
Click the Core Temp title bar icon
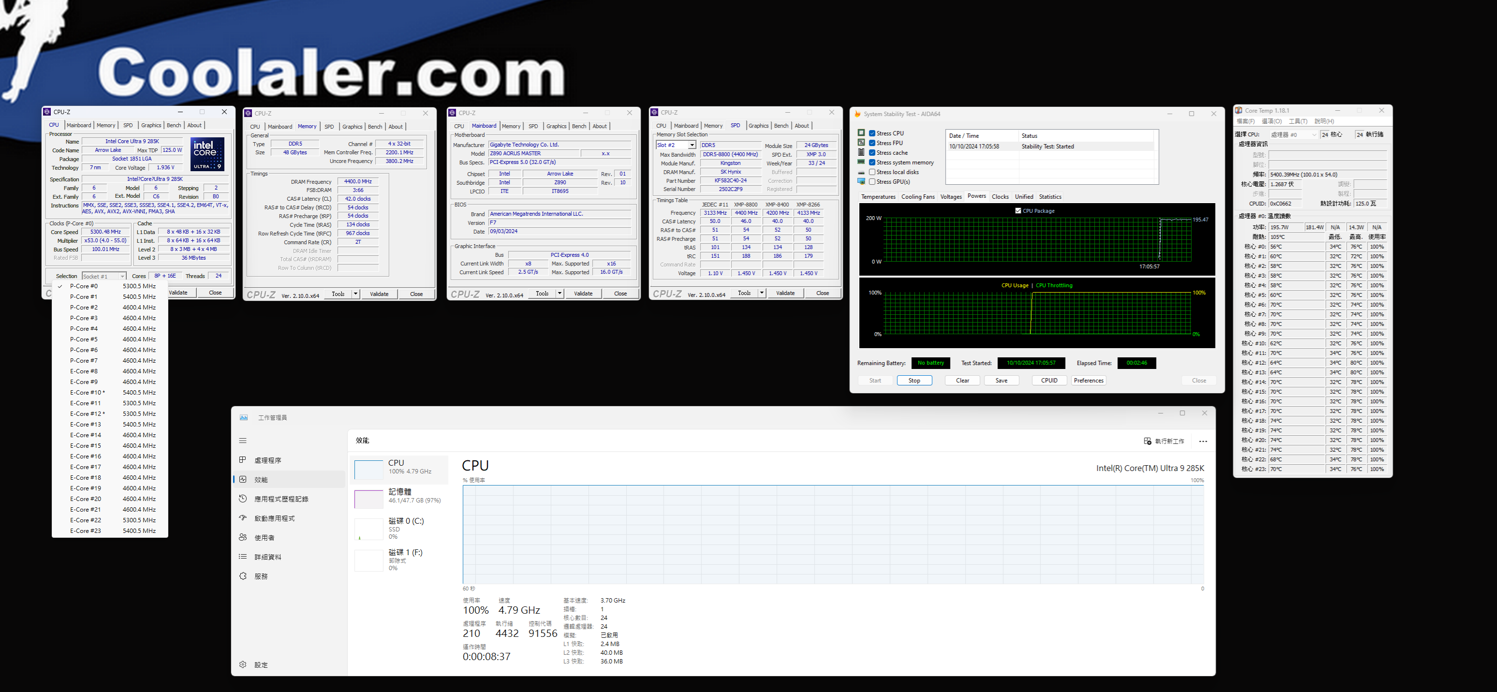click(1239, 110)
